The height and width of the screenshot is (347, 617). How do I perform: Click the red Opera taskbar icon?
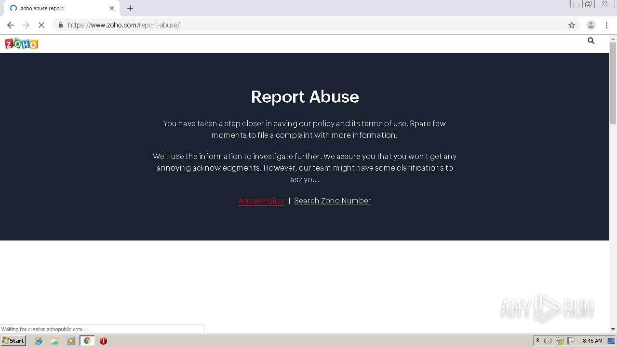point(103,341)
